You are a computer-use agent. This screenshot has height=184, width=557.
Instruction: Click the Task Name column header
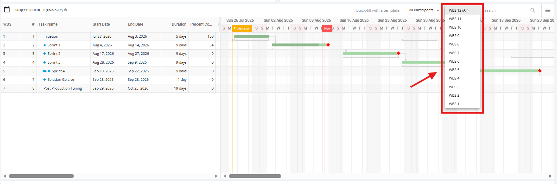pos(48,24)
